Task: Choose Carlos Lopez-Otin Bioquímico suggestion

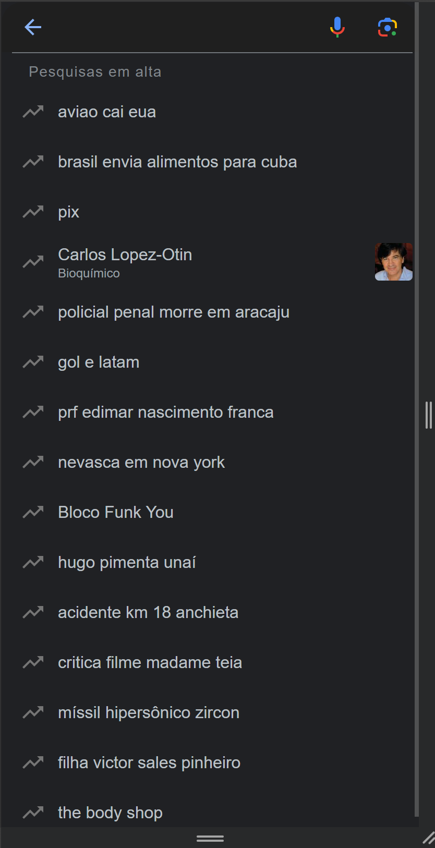Action: (125, 262)
